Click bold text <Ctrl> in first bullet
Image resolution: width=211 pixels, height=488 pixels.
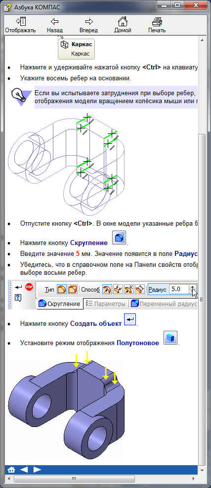[151, 67]
